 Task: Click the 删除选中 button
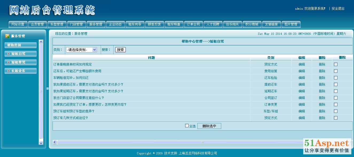point(209,126)
